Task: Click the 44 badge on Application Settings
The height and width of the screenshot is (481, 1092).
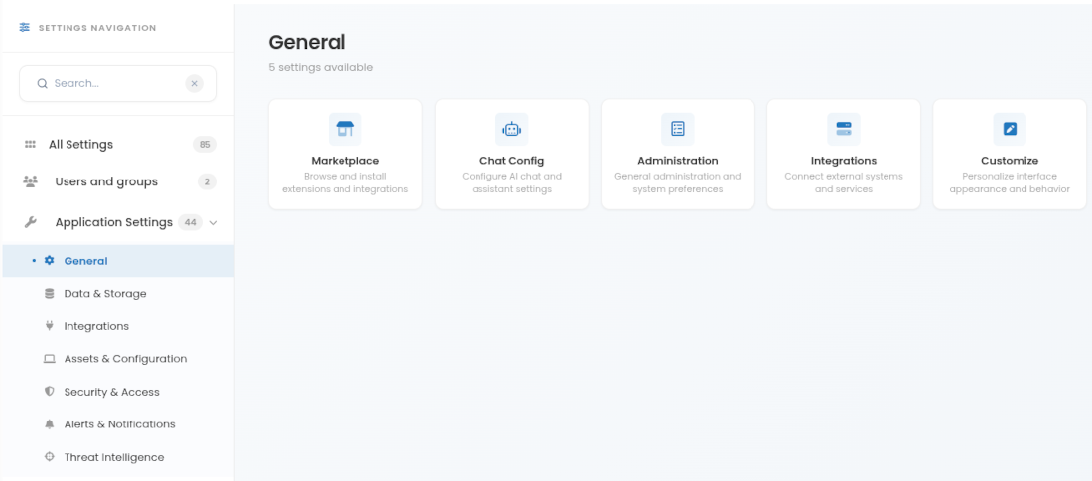Action: [191, 223]
